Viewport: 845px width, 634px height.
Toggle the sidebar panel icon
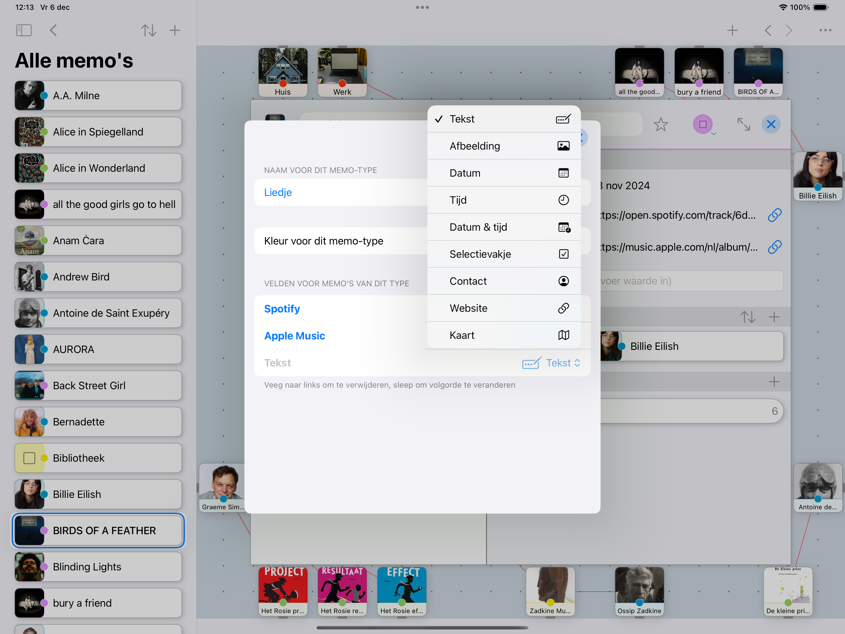[x=24, y=30]
